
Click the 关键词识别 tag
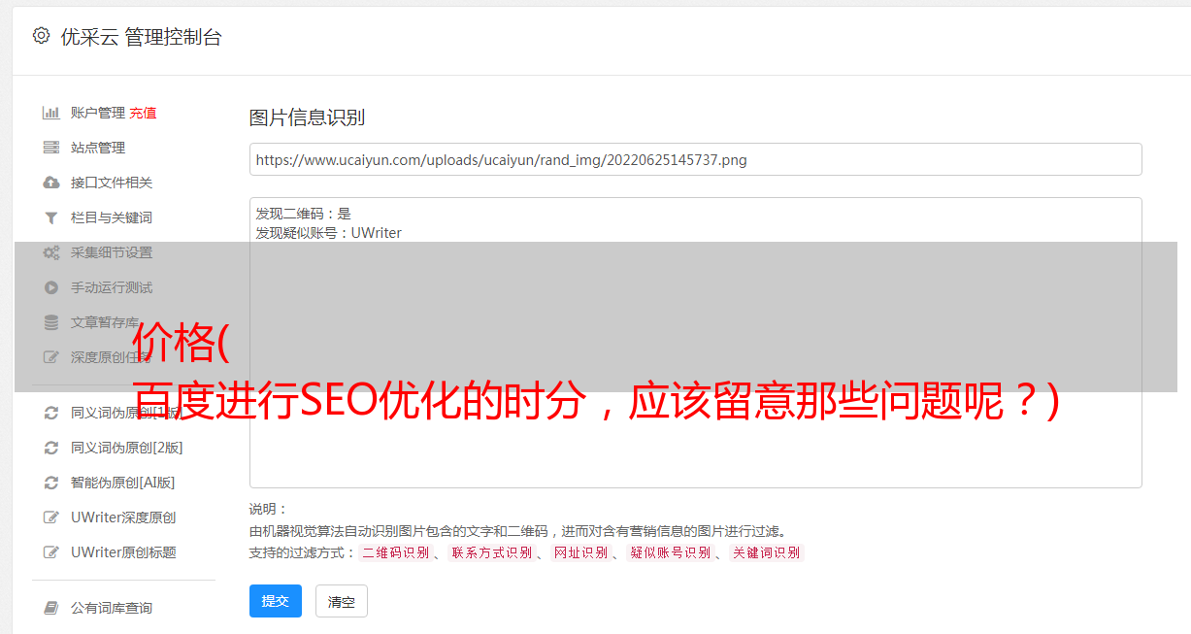click(766, 552)
